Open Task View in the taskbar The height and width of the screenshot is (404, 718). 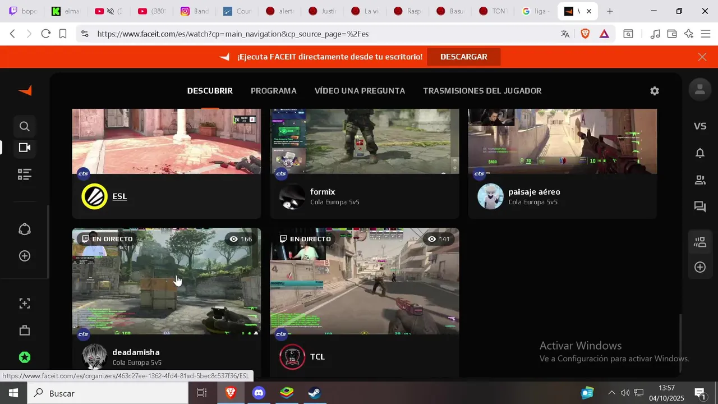pos(202,393)
